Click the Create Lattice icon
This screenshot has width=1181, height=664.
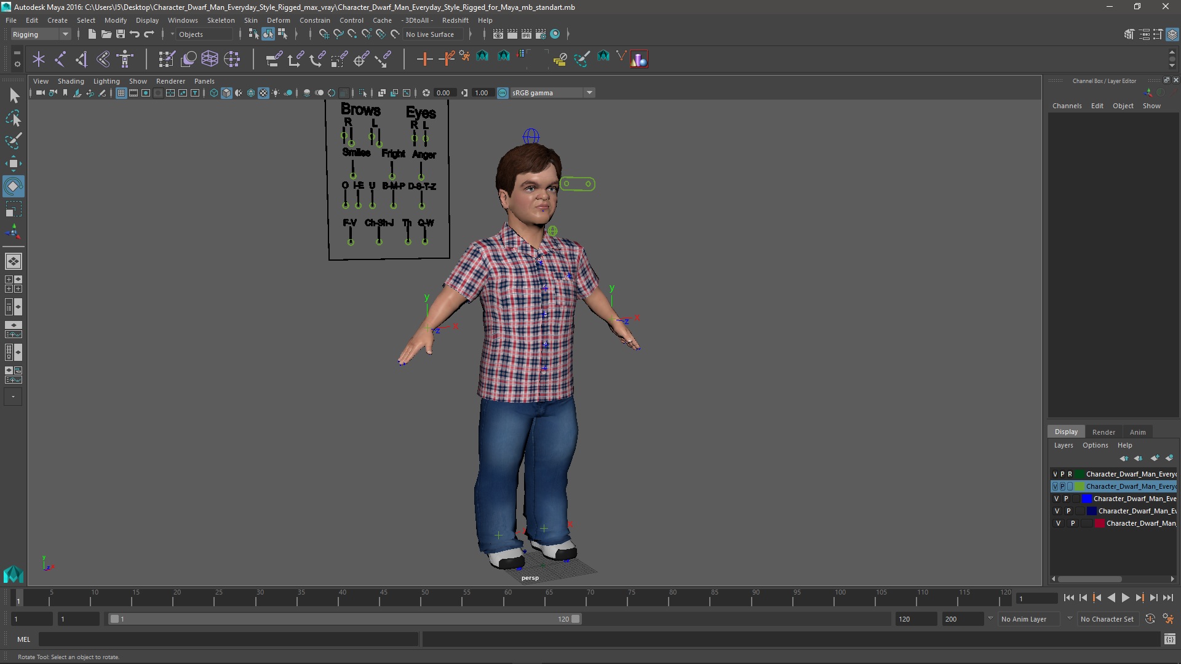coord(210,59)
